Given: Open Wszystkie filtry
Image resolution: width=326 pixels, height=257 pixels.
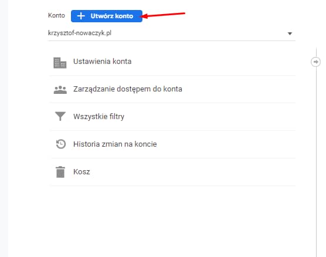Looking at the screenshot, I should [99, 117].
